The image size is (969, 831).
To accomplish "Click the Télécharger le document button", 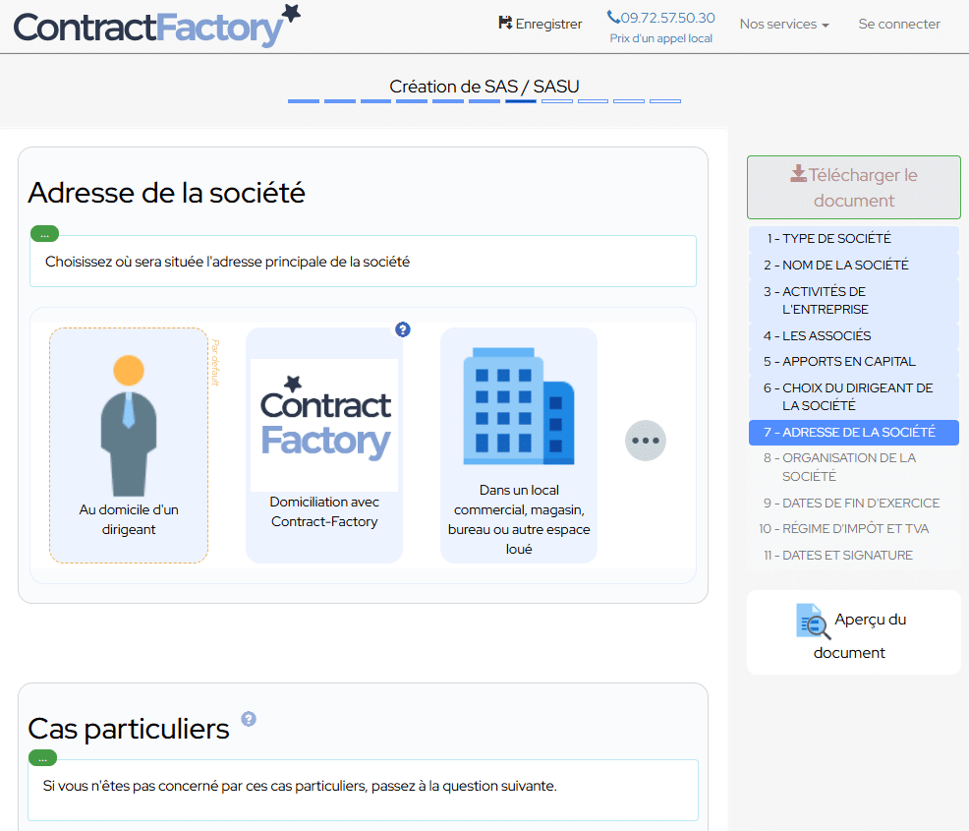I will coord(853,187).
